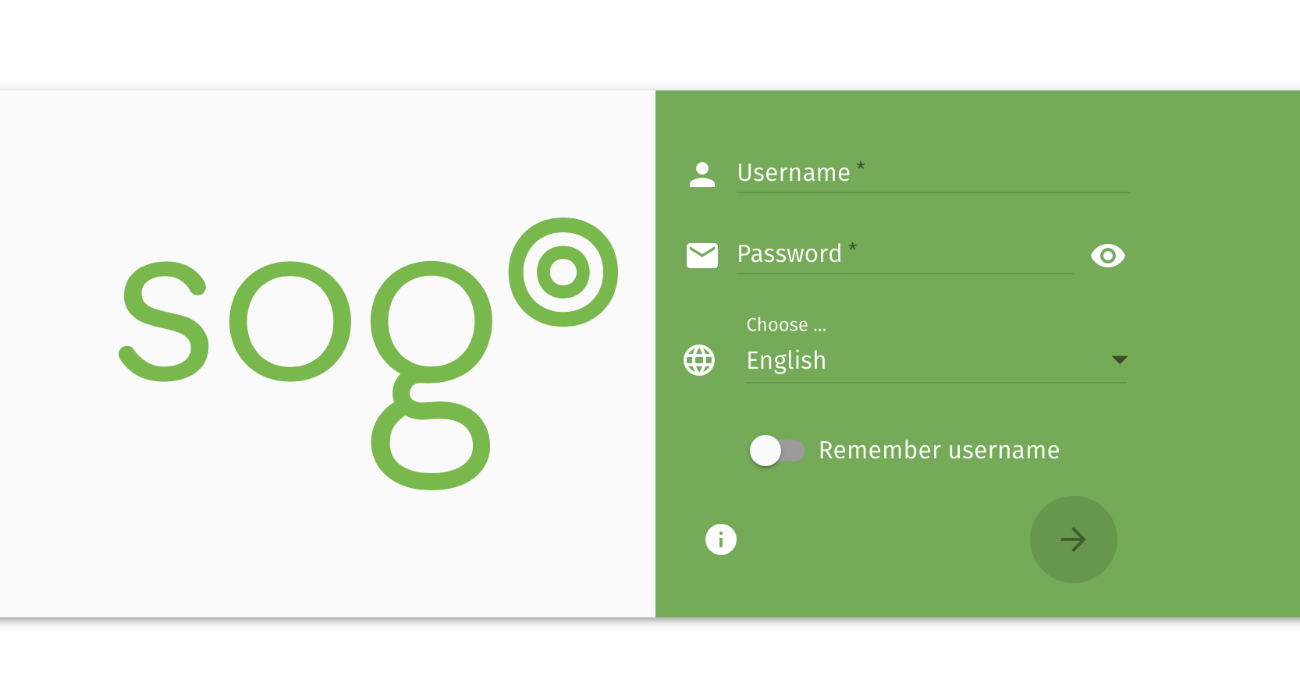Click the Choose ... label above English
This screenshot has height=700, width=1300.
[x=787, y=324]
